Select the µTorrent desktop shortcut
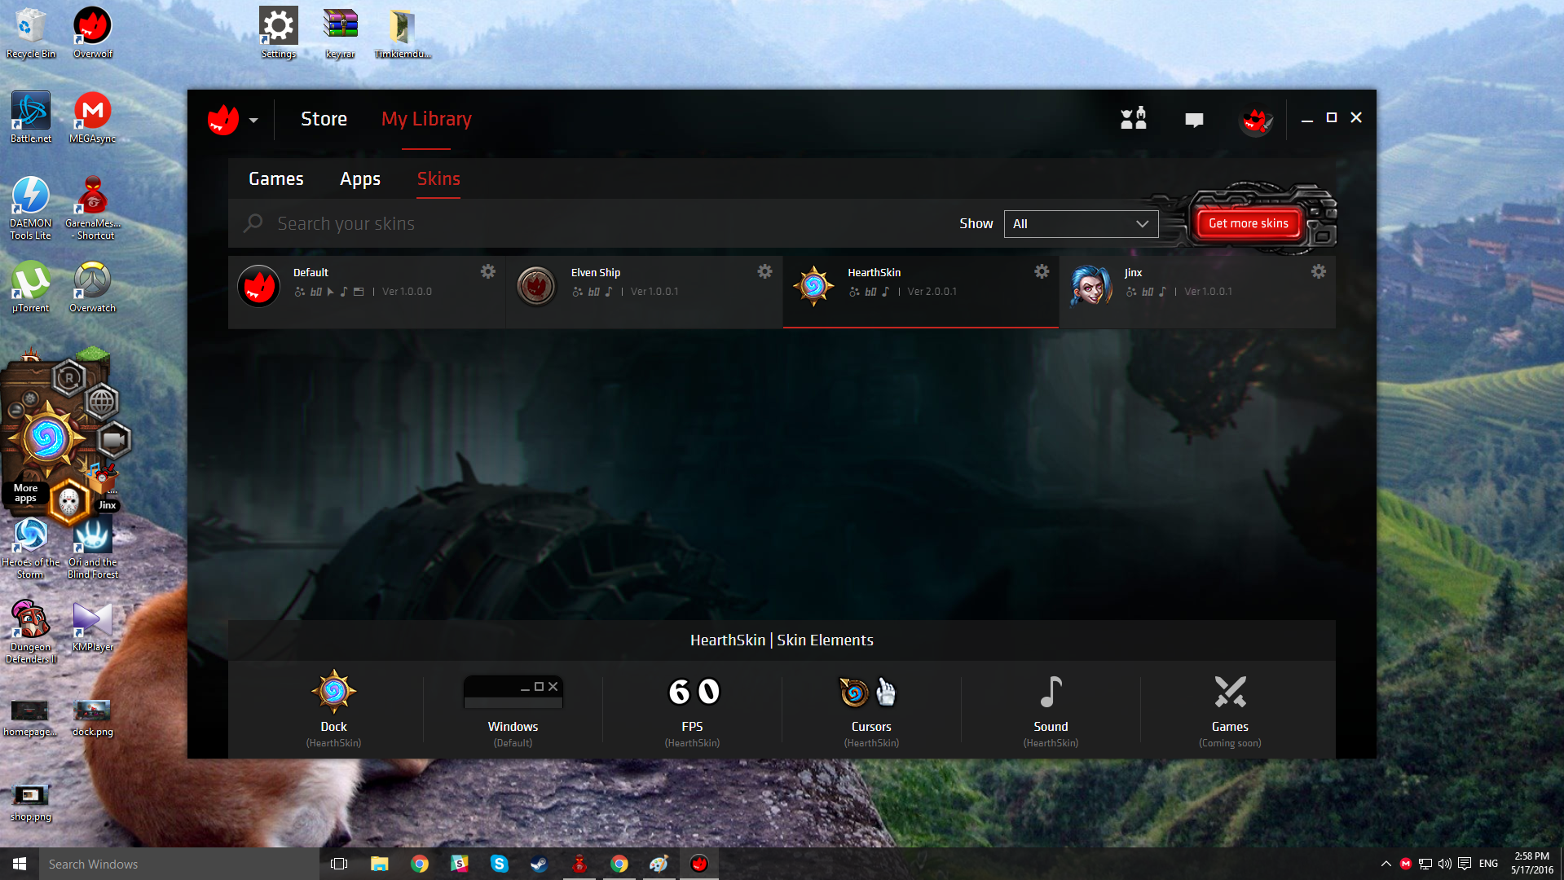The height and width of the screenshot is (880, 1564). pyautogui.click(x=31, y=287)
